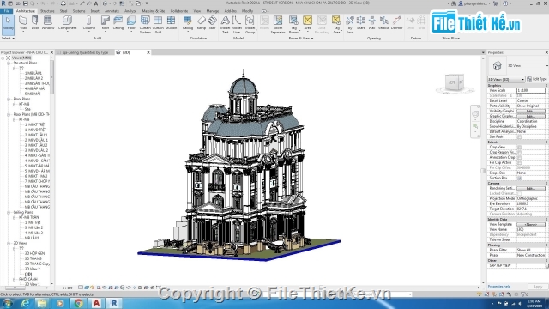The image size is (549, 309).
Task: Choose the Model Line tool
Action: coord(237,25)
